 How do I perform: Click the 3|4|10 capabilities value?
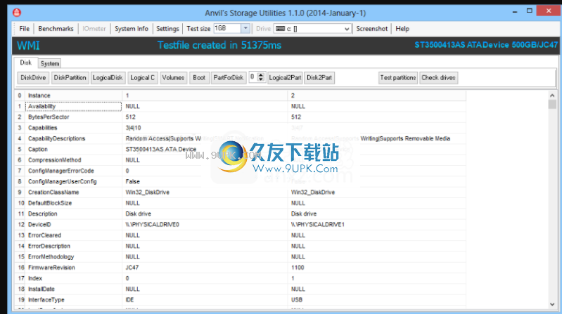tap(133, 128)
